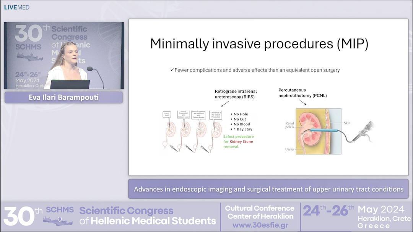
Task: Click the location pin under the 30th logo
Action: point(60,219)
